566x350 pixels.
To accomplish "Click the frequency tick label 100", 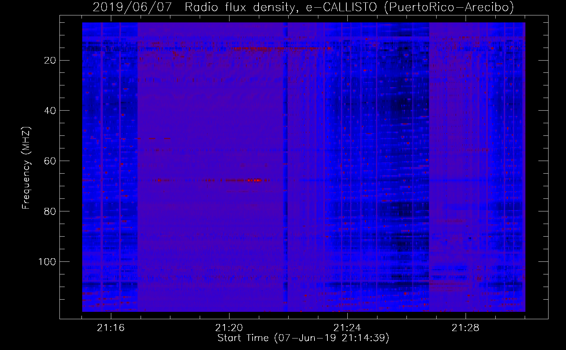I will point(47,262).
